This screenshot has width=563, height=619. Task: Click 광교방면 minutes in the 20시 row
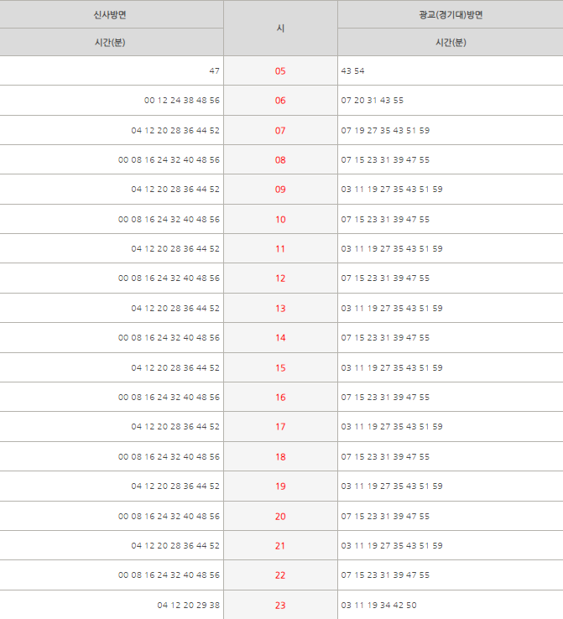[385, 516]
